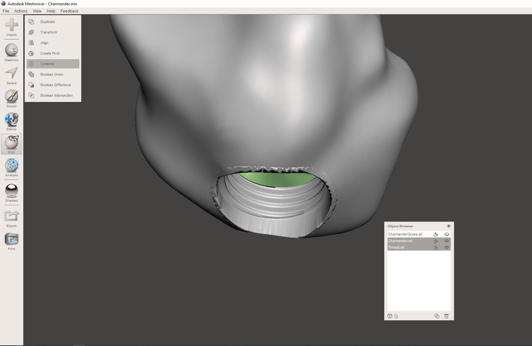Screen dimensions: 532x346
Task: Toggle the Edit tool panel
Action: (12, 144)
